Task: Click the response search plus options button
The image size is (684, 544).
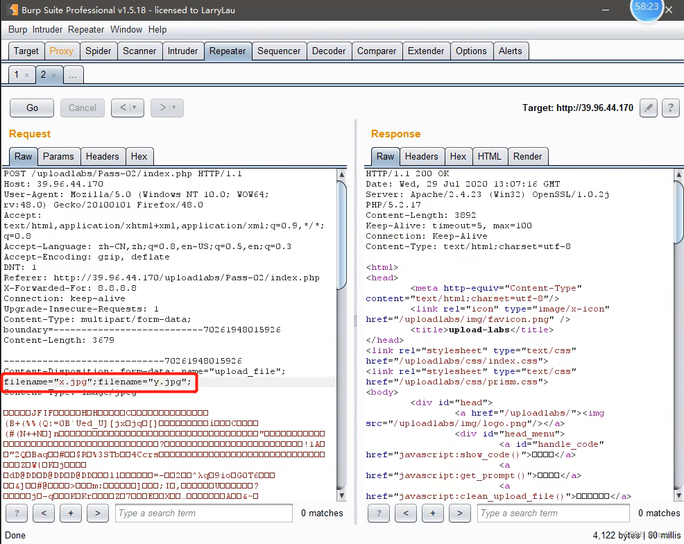Action: tap(433, 513)
